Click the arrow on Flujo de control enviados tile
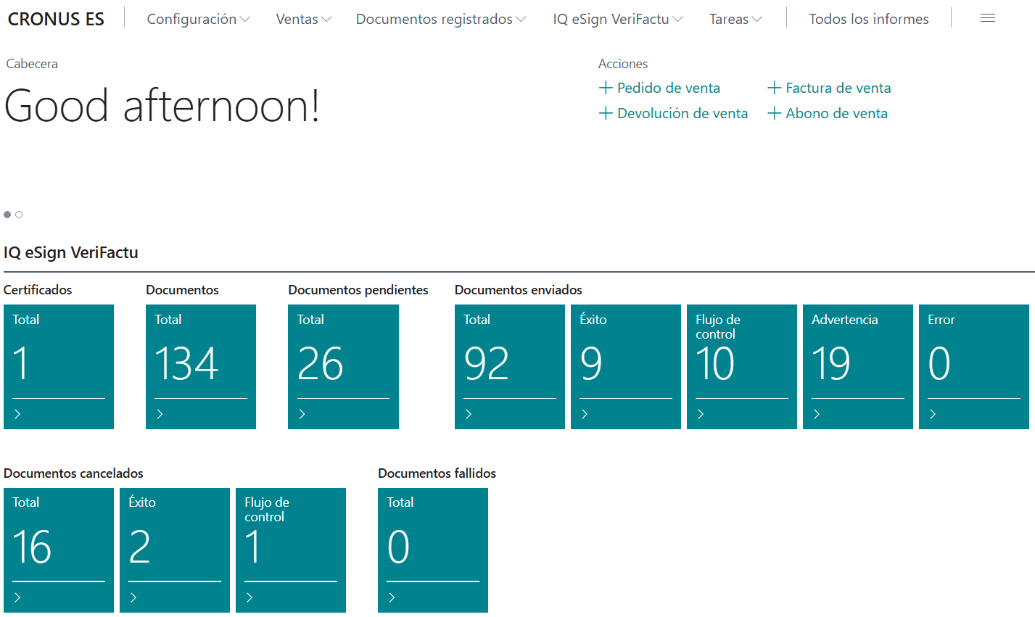Image resolution: width=1035 pixels, height=617 pixels. (701, 415)
